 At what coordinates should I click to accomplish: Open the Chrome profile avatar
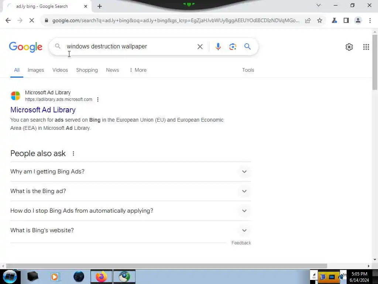358,21
